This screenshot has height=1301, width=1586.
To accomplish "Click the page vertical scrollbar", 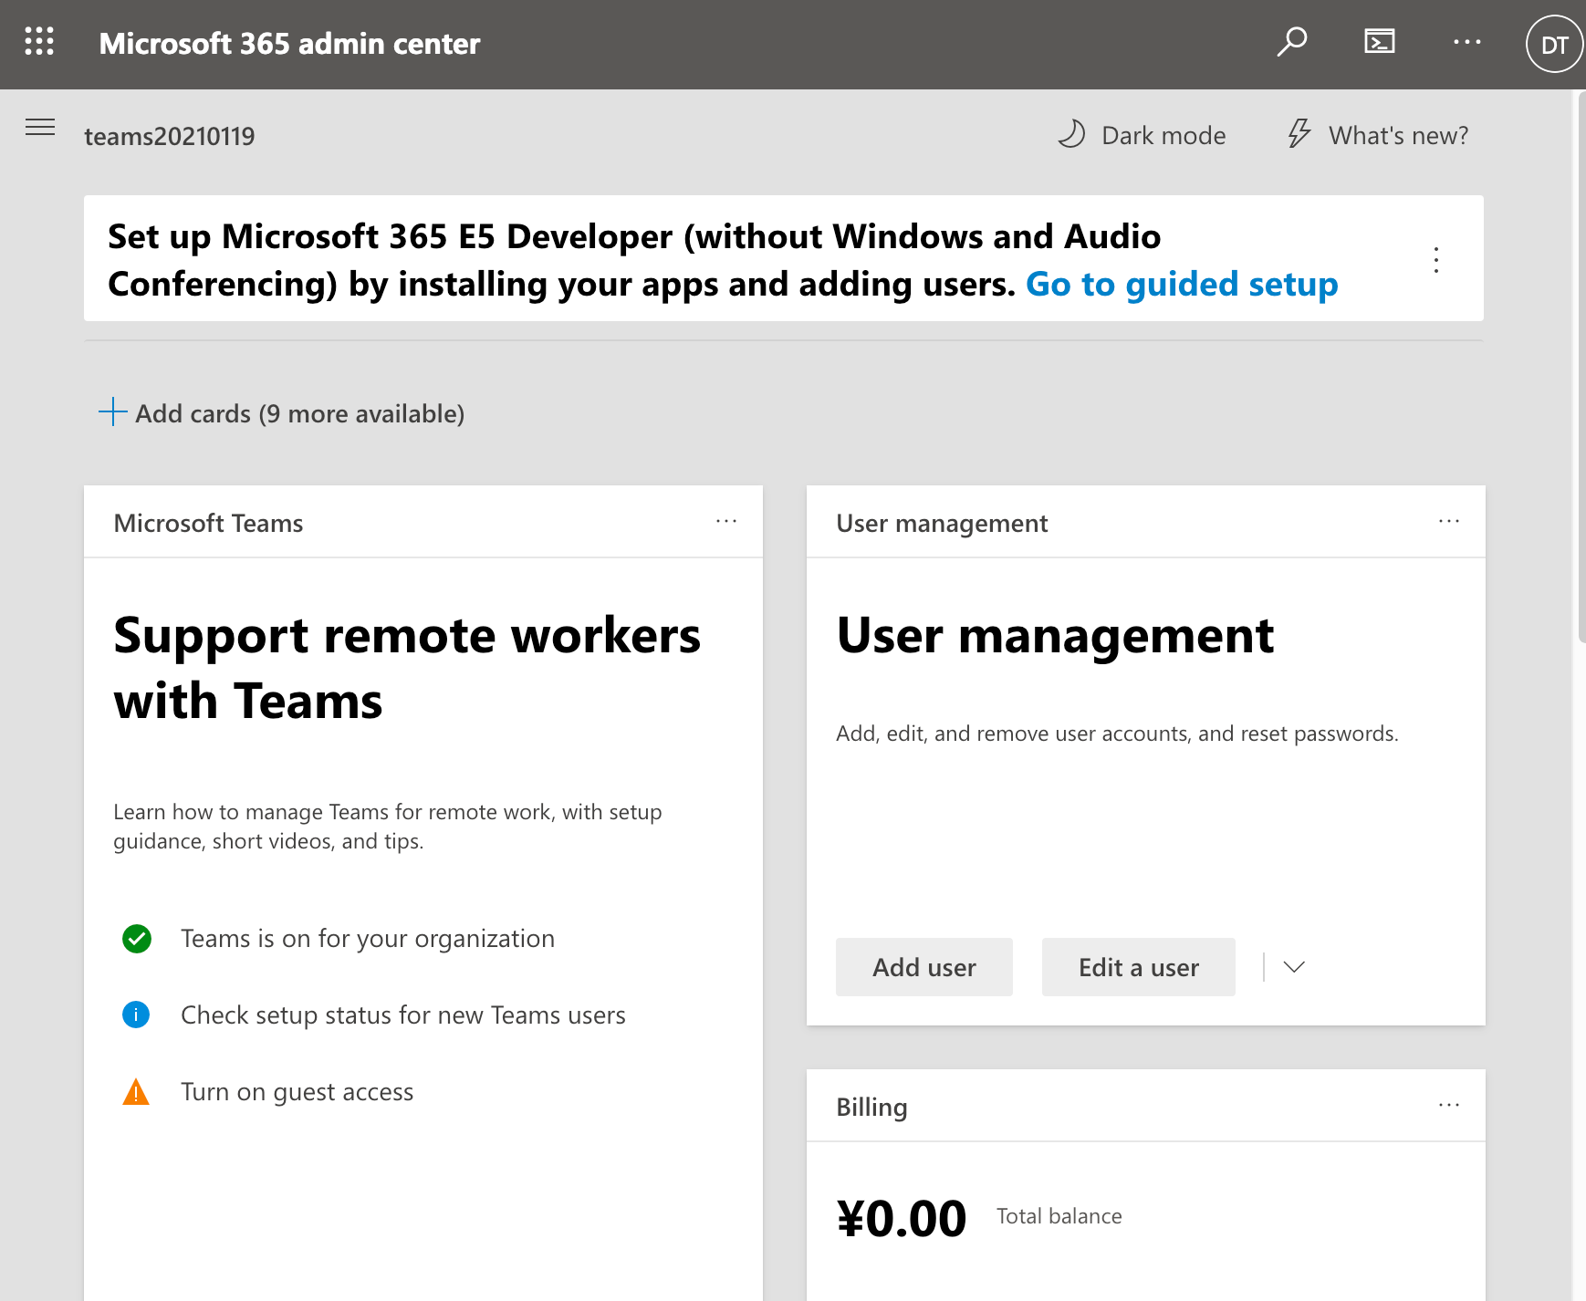I will pyautogui.click(x=1581, y=365).
